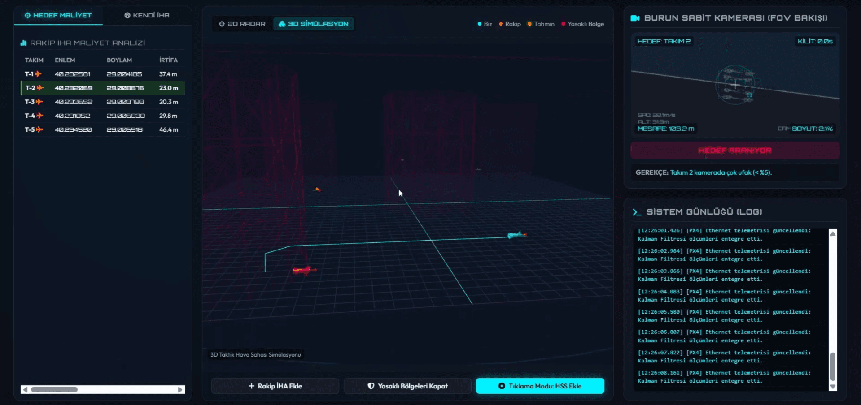Click the horizontal scrollbar thumb under table
Screen dimensions: 861x405
tap(54, 390)
